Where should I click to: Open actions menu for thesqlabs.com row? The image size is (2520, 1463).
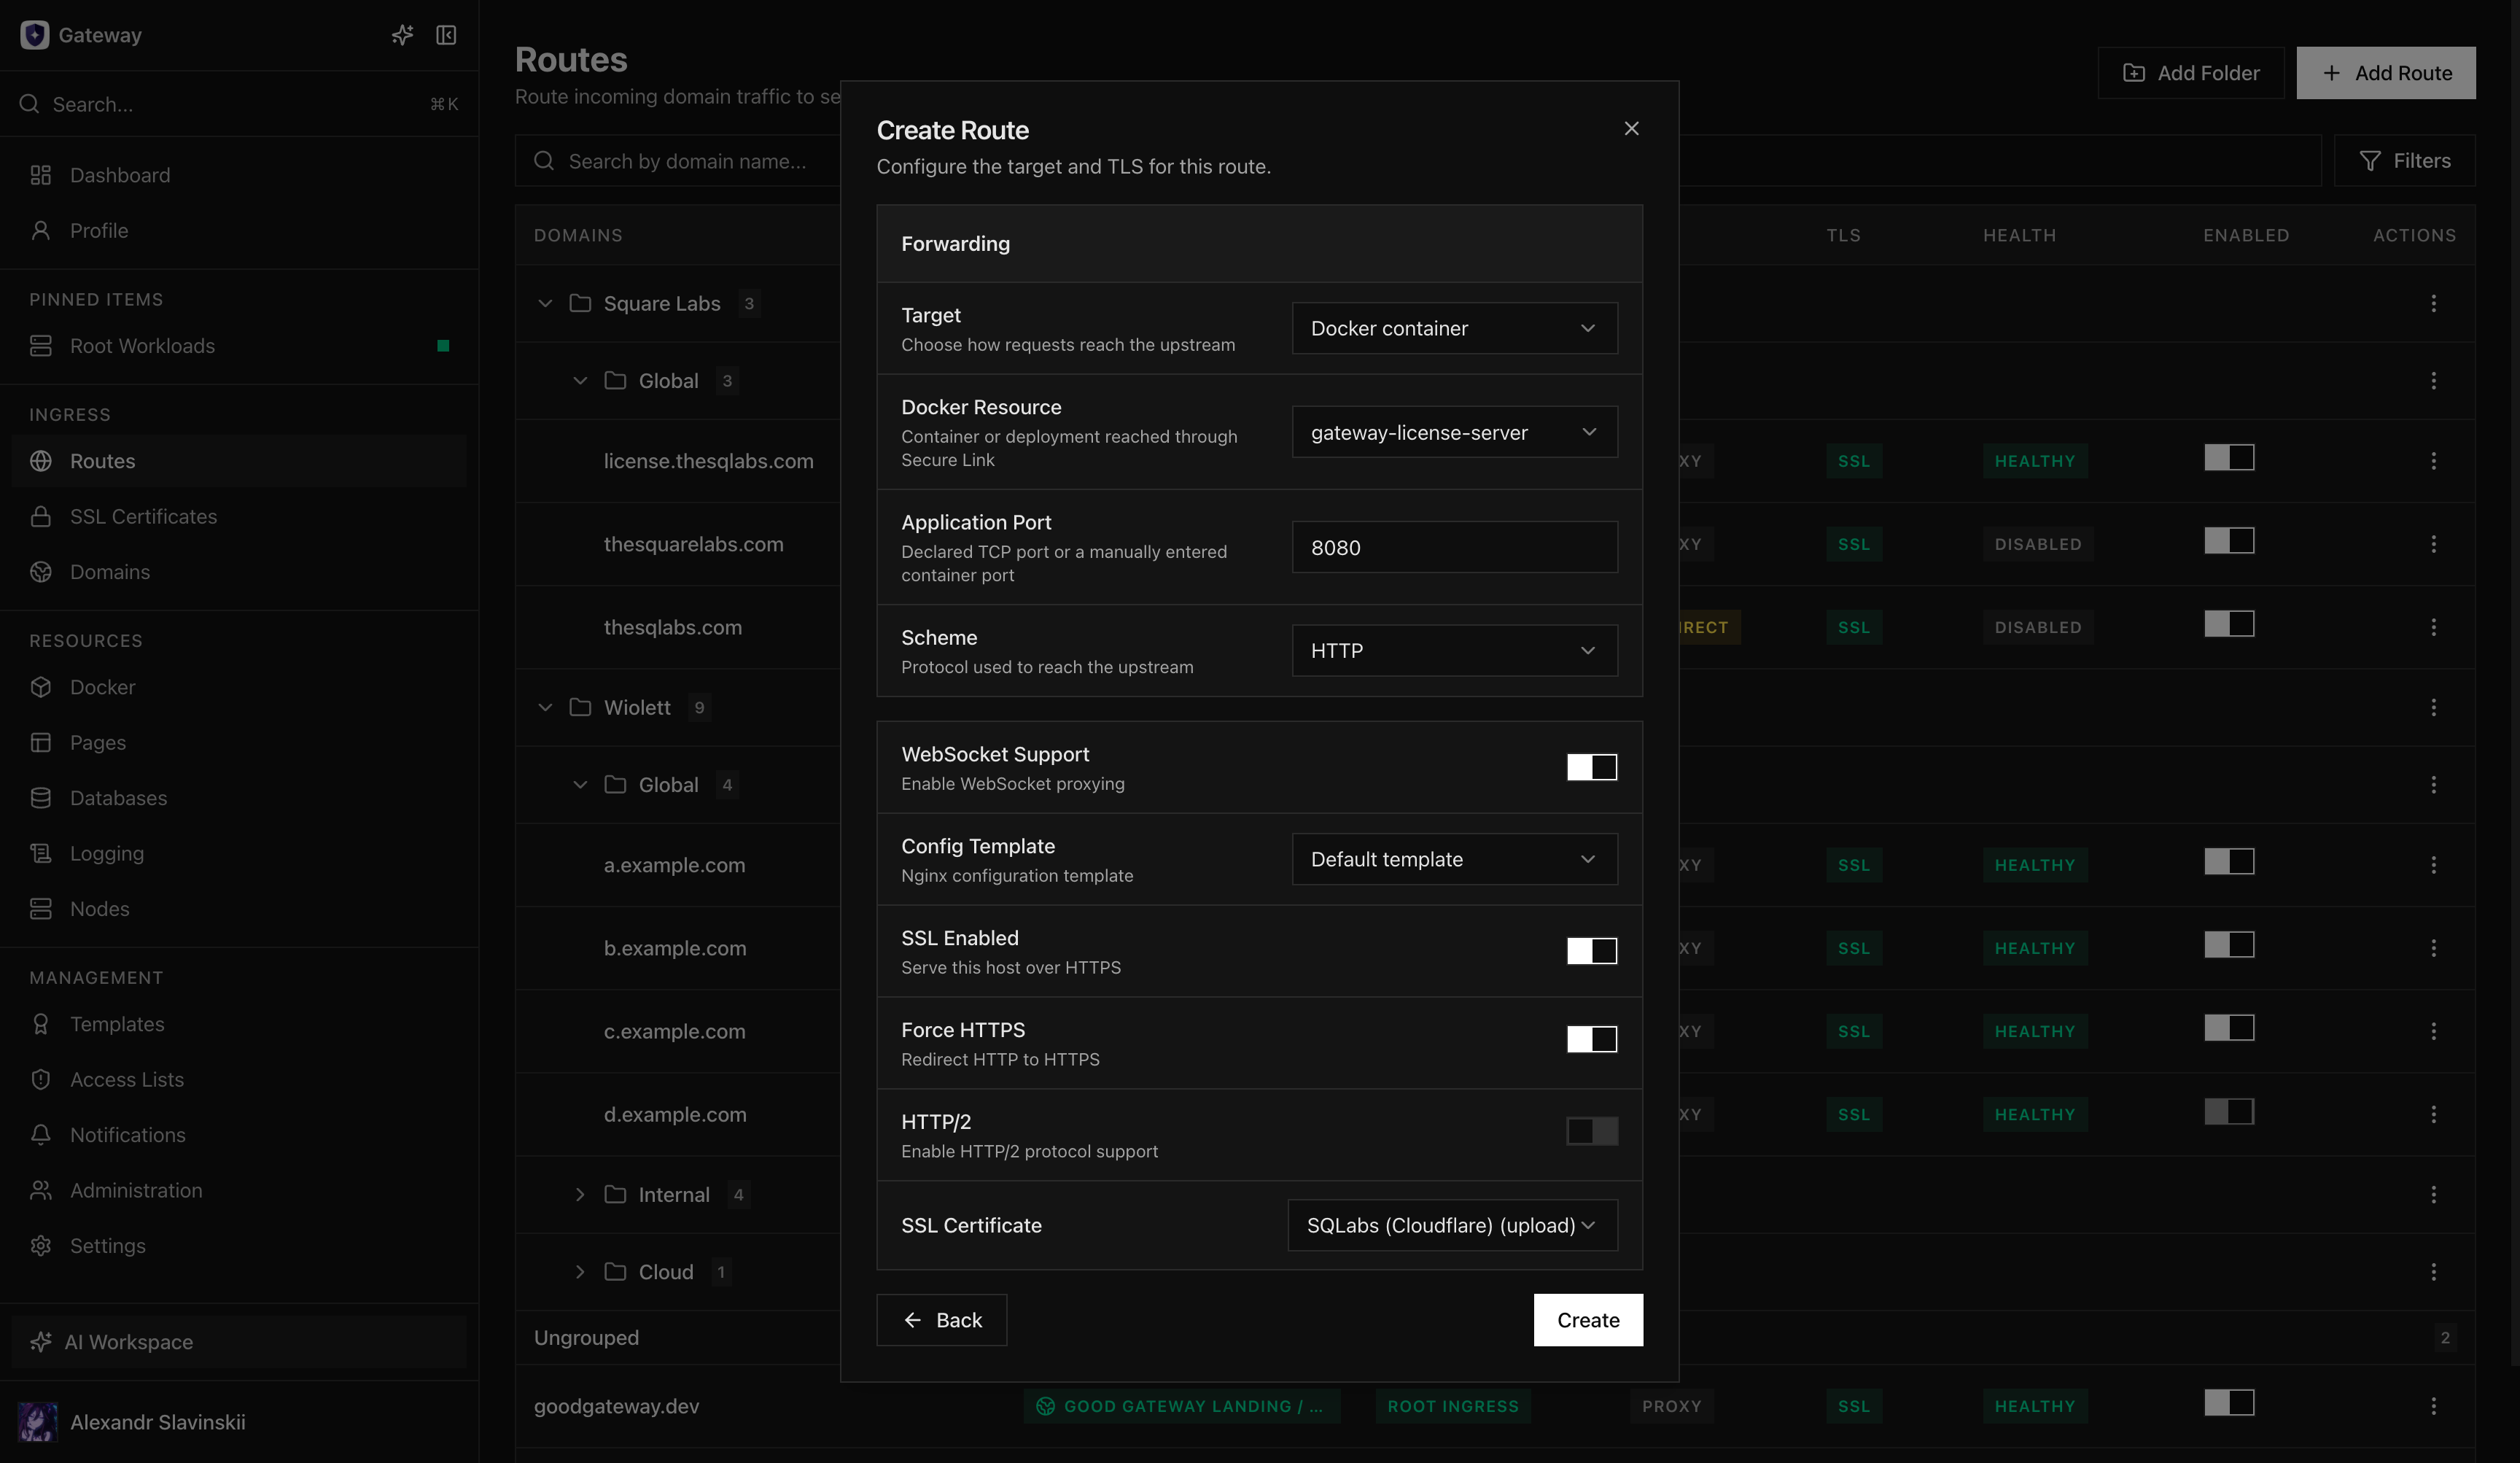[2433, 627]
